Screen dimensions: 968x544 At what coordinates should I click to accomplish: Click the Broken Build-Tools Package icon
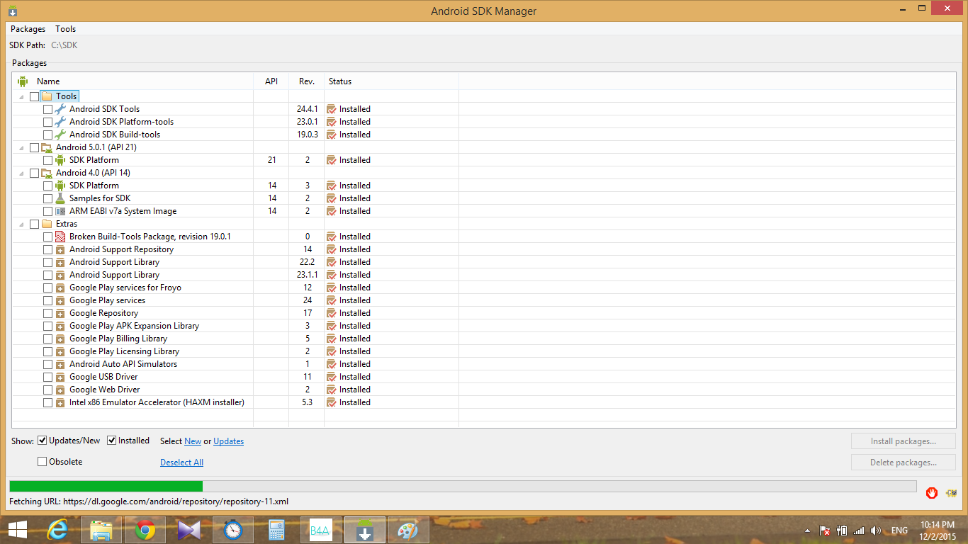[x=60, y=237]
